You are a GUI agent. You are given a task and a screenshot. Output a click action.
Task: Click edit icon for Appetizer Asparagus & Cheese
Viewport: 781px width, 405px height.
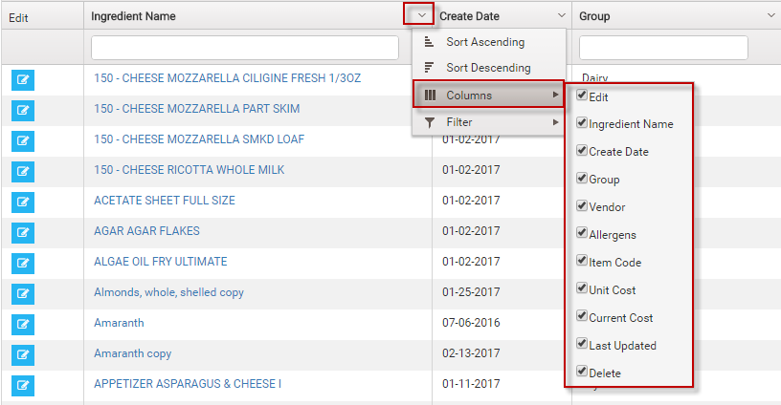point(23,386)
